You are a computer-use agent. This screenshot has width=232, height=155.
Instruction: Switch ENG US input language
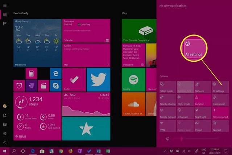pyautogui.click(x=204, y=151)
